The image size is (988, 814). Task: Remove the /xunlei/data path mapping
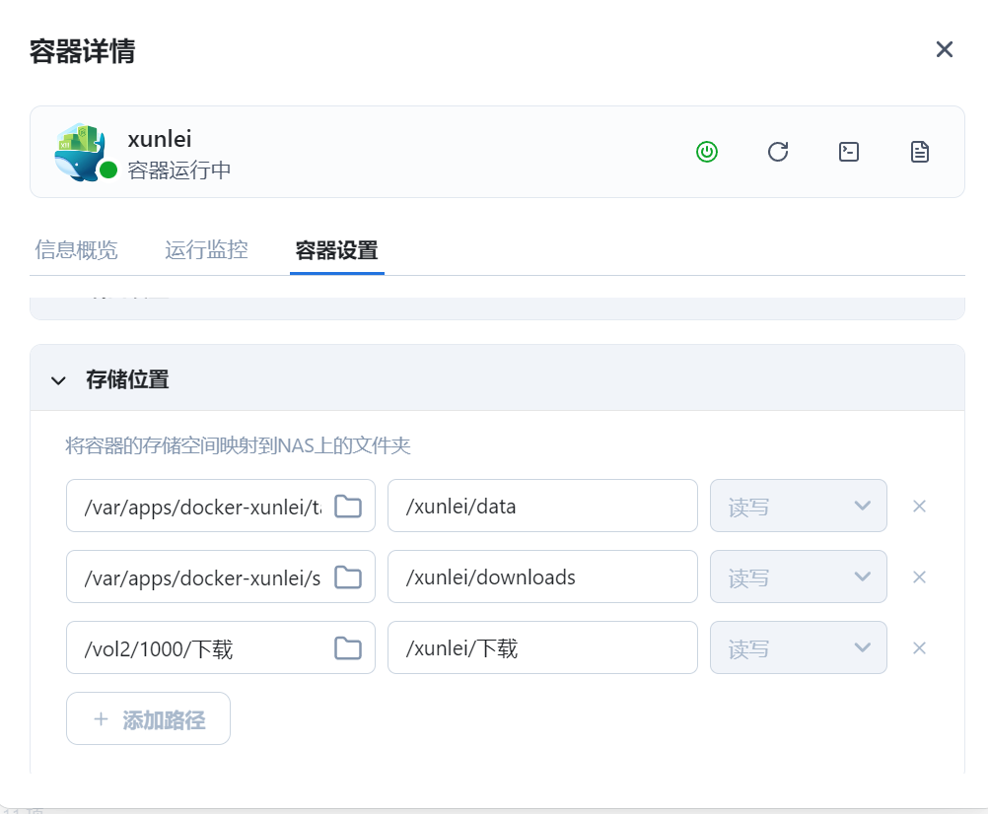pos(919,507)
